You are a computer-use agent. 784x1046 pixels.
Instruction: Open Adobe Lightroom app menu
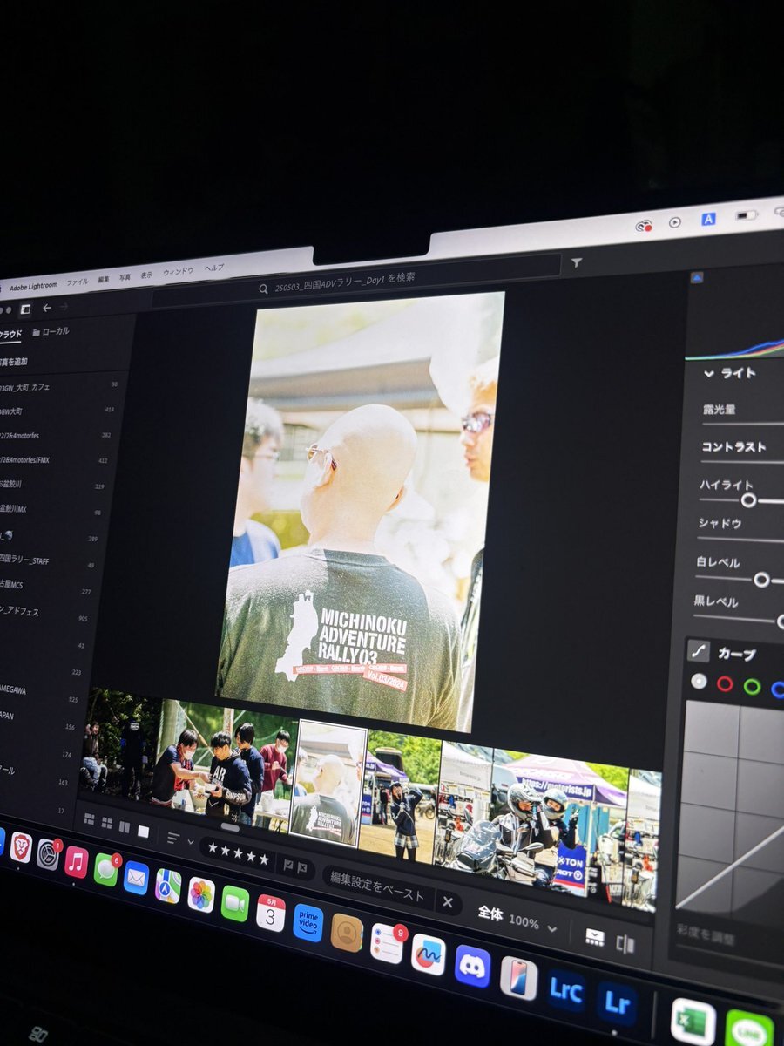click(34, 287)
